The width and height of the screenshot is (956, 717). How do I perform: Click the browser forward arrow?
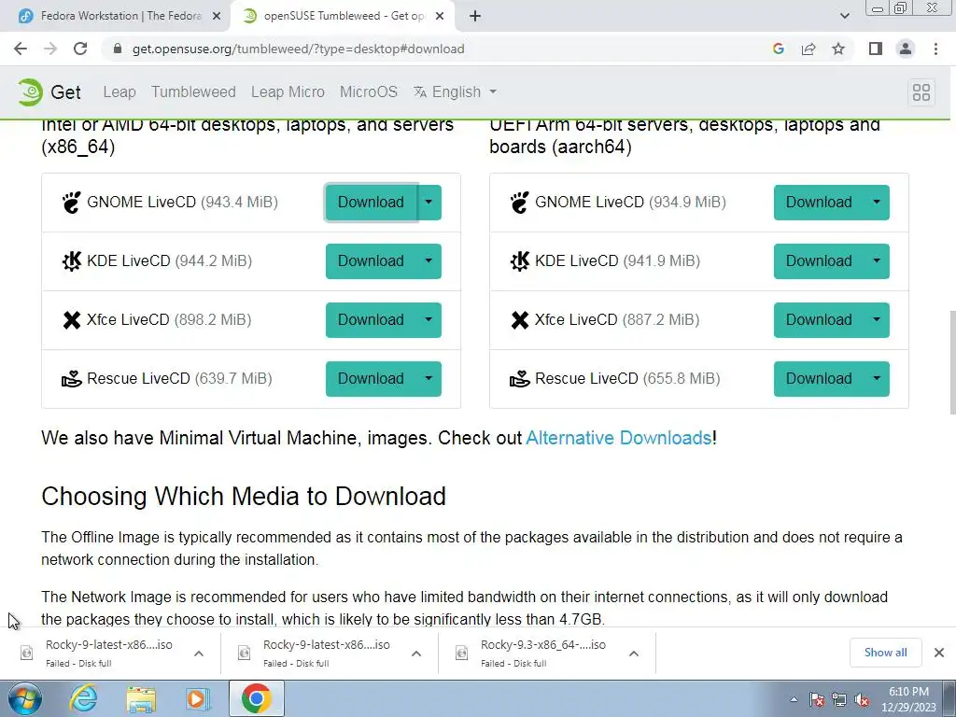point(50,49)
